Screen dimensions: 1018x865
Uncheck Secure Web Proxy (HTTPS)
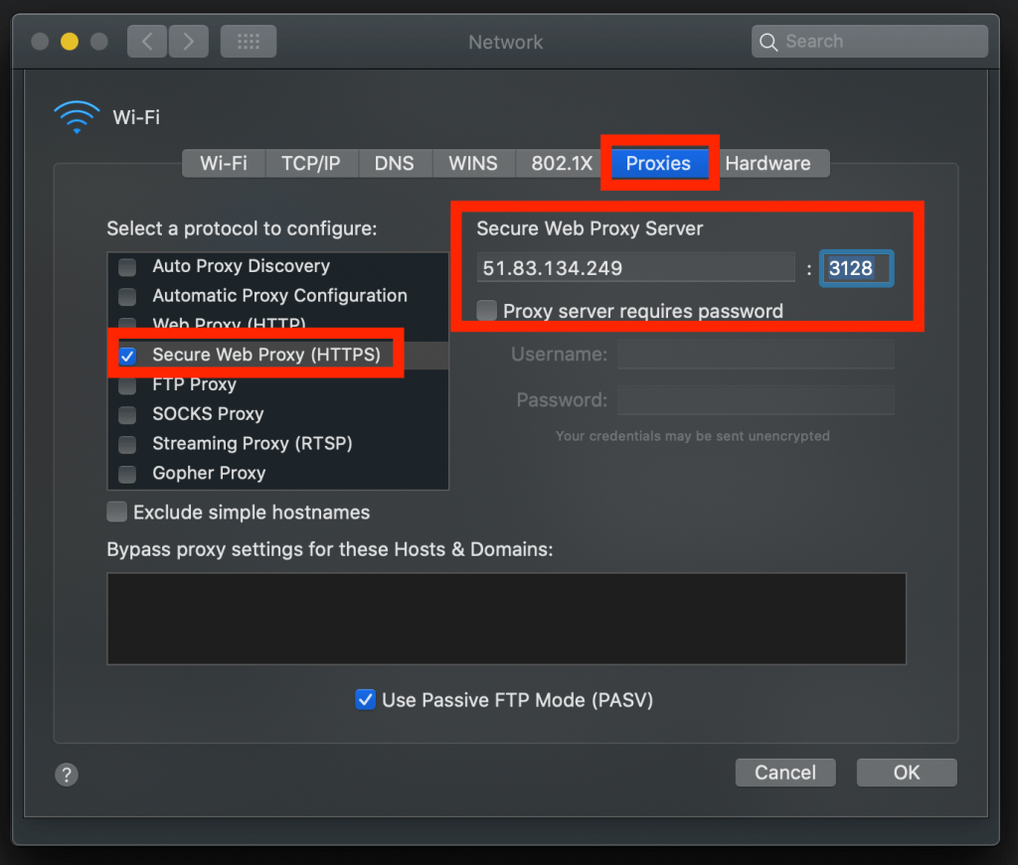point(128,356)
